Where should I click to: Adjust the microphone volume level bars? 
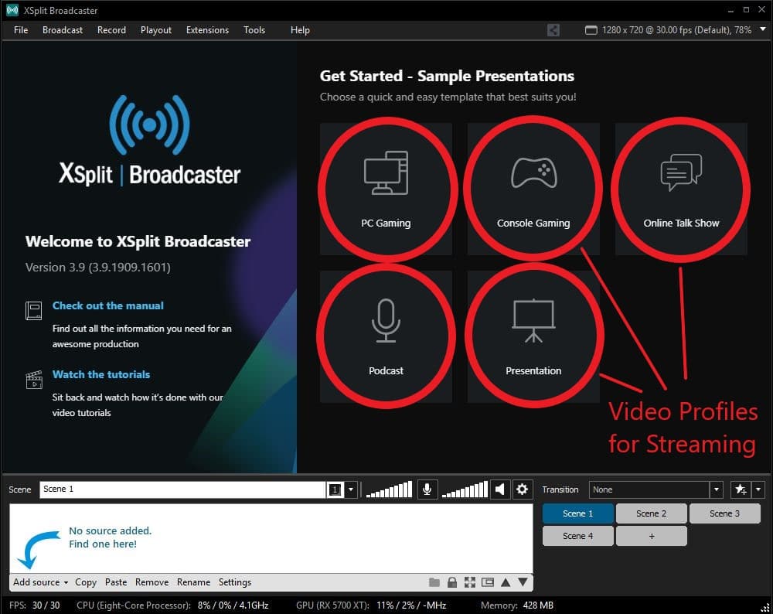click(x=389, y=489)
